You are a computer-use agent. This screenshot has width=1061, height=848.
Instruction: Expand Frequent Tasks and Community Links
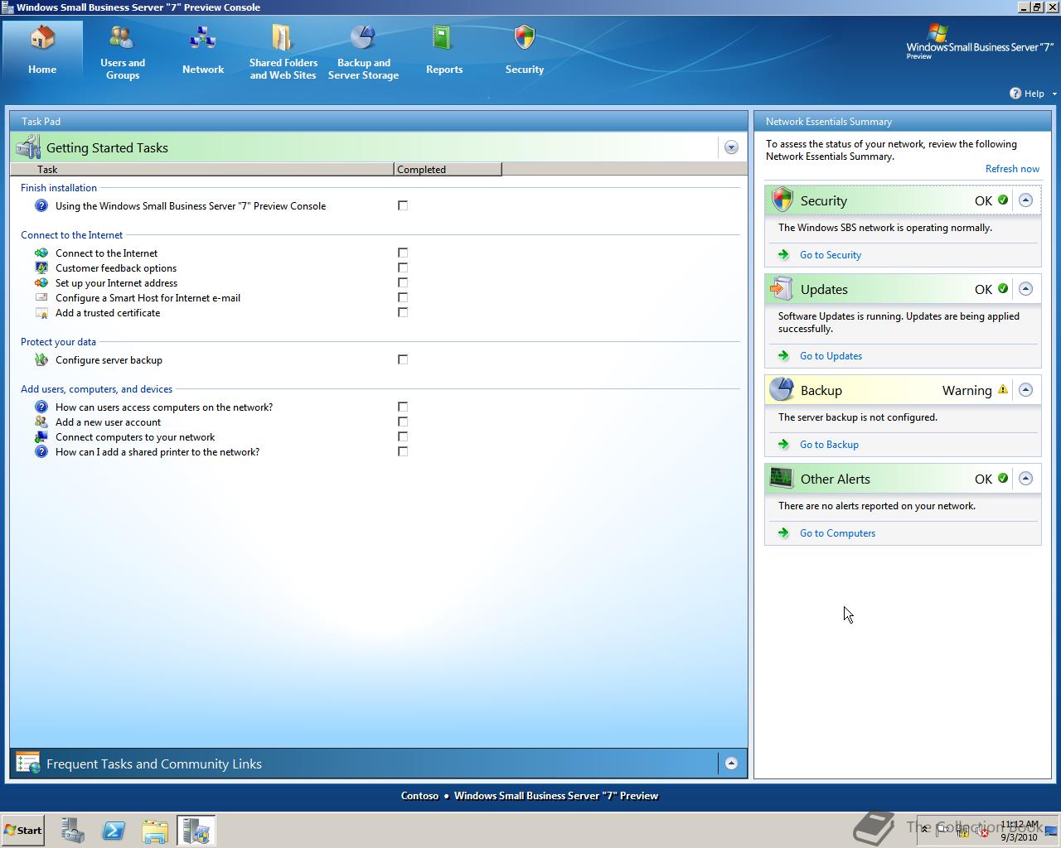731,764
